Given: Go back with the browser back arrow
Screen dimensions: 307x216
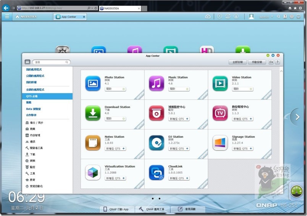Looking at the screenshot, I should click(6, 8).
